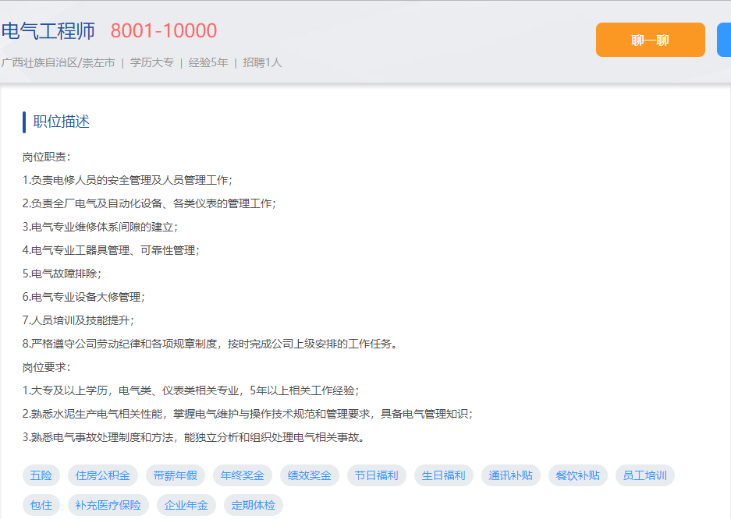
Task: Click the salary range 8001-10000
Action: [164, 31]
